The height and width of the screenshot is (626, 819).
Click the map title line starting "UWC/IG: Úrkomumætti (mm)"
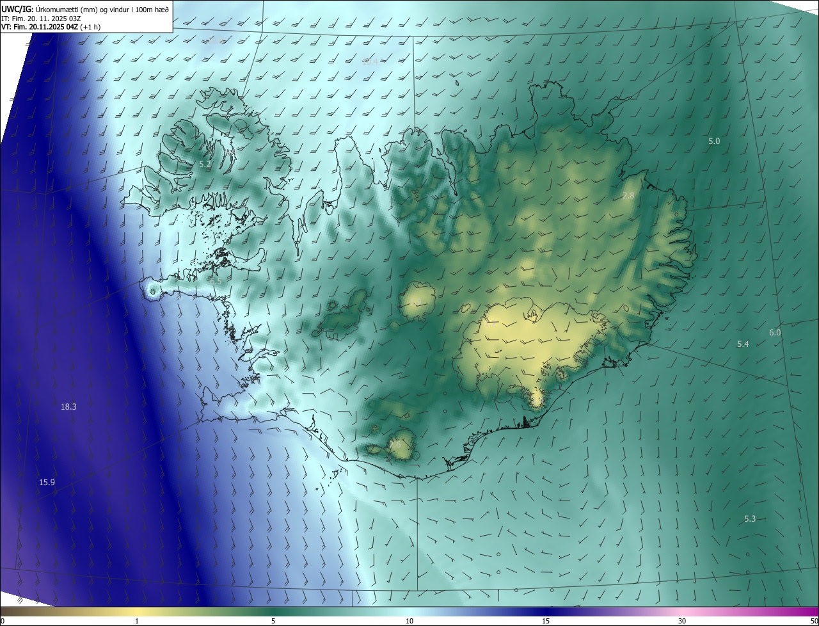point(85,8)
